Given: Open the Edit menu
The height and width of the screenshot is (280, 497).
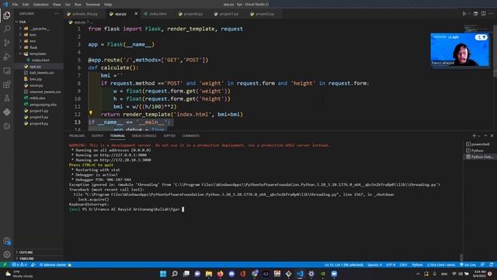Looking at the screenshot, I should [x=26, y=5].
